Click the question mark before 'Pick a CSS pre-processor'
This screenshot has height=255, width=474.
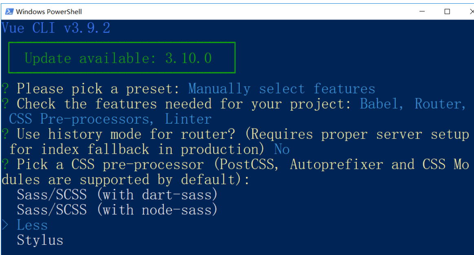coord(5,164)
